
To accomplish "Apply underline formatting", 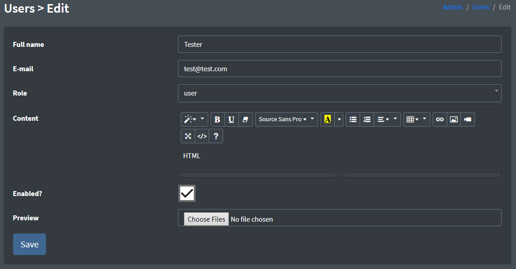I will pos(231,119).
